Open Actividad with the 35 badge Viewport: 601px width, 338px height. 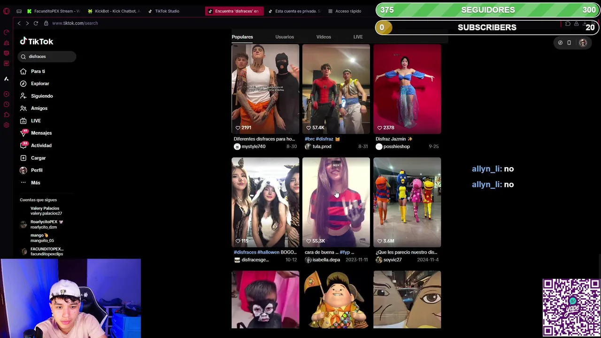click(36, 146)
